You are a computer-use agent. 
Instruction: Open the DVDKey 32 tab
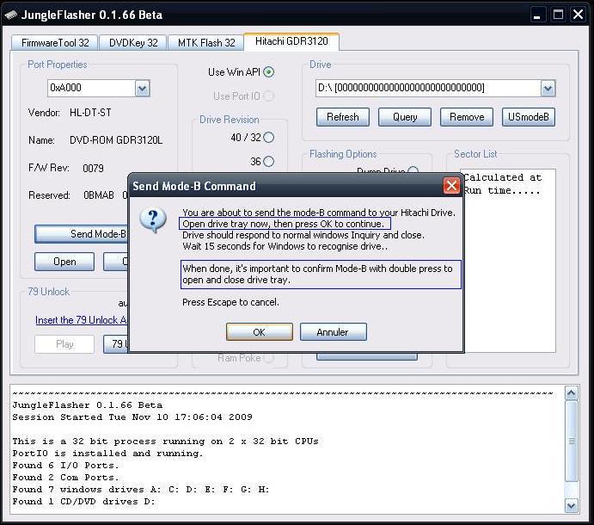tap(133, 42)
